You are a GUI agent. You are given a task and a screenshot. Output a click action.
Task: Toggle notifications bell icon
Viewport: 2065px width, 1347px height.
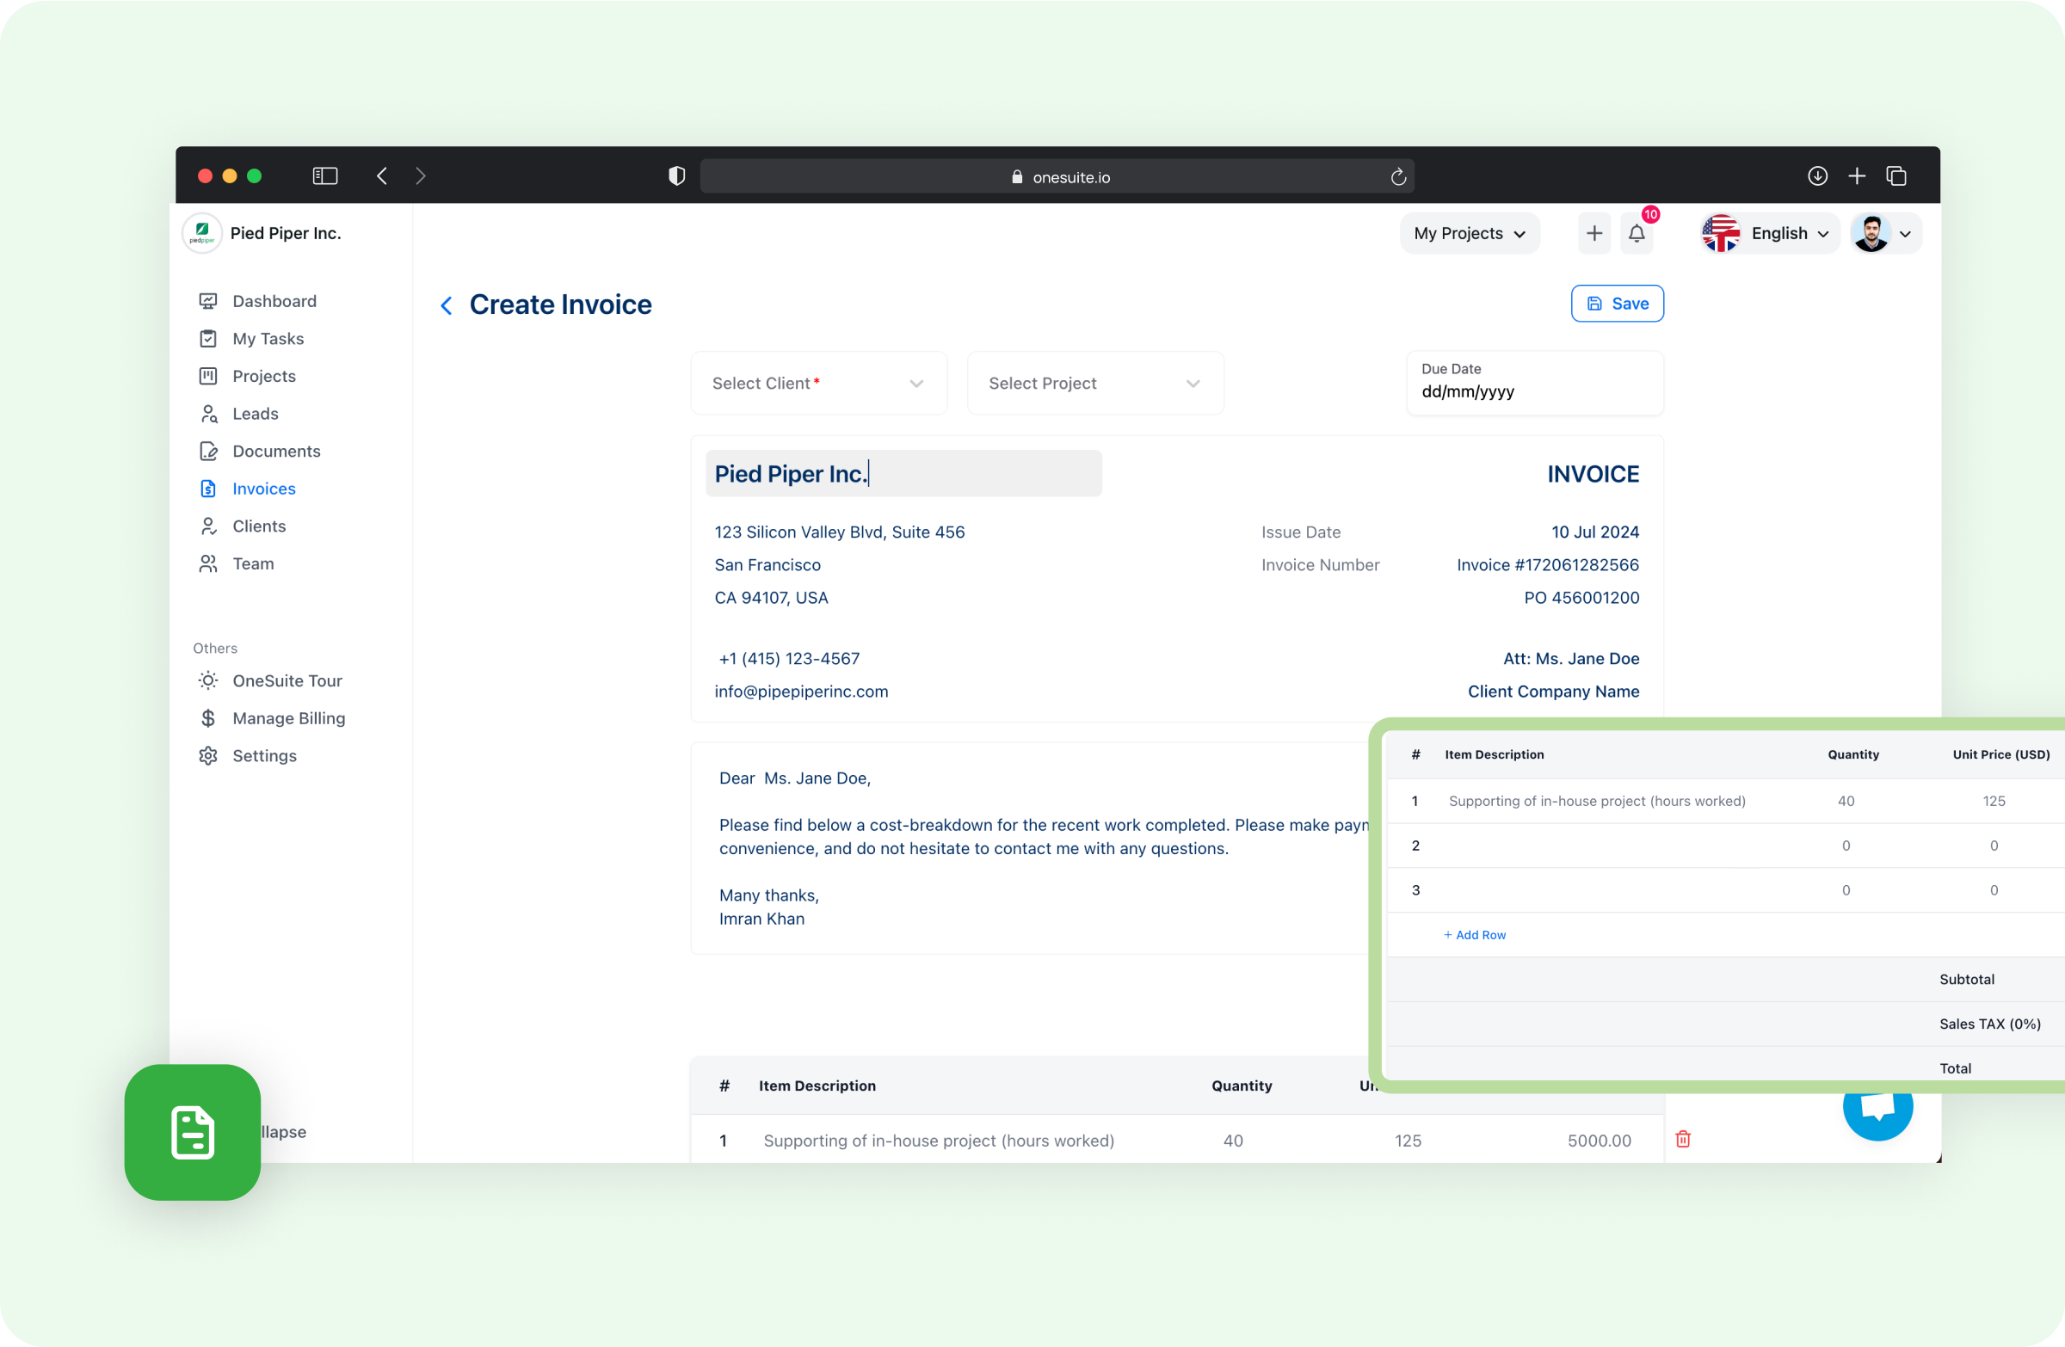(x=1636, y=233)
